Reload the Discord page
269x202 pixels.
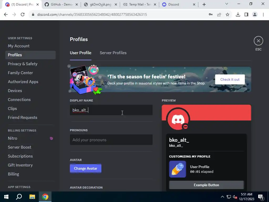[x=23, y=14]
